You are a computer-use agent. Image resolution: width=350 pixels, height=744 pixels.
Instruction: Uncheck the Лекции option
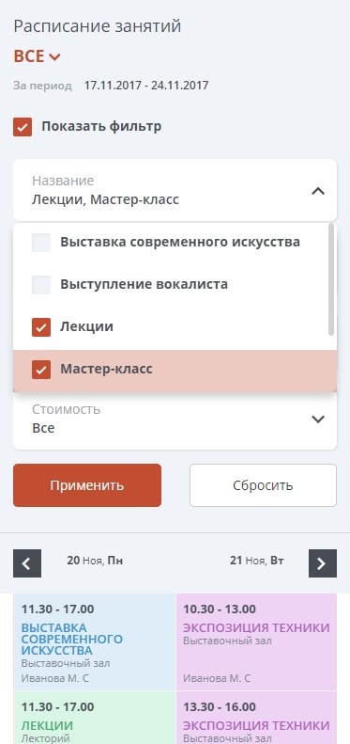(x=41, y=327)
